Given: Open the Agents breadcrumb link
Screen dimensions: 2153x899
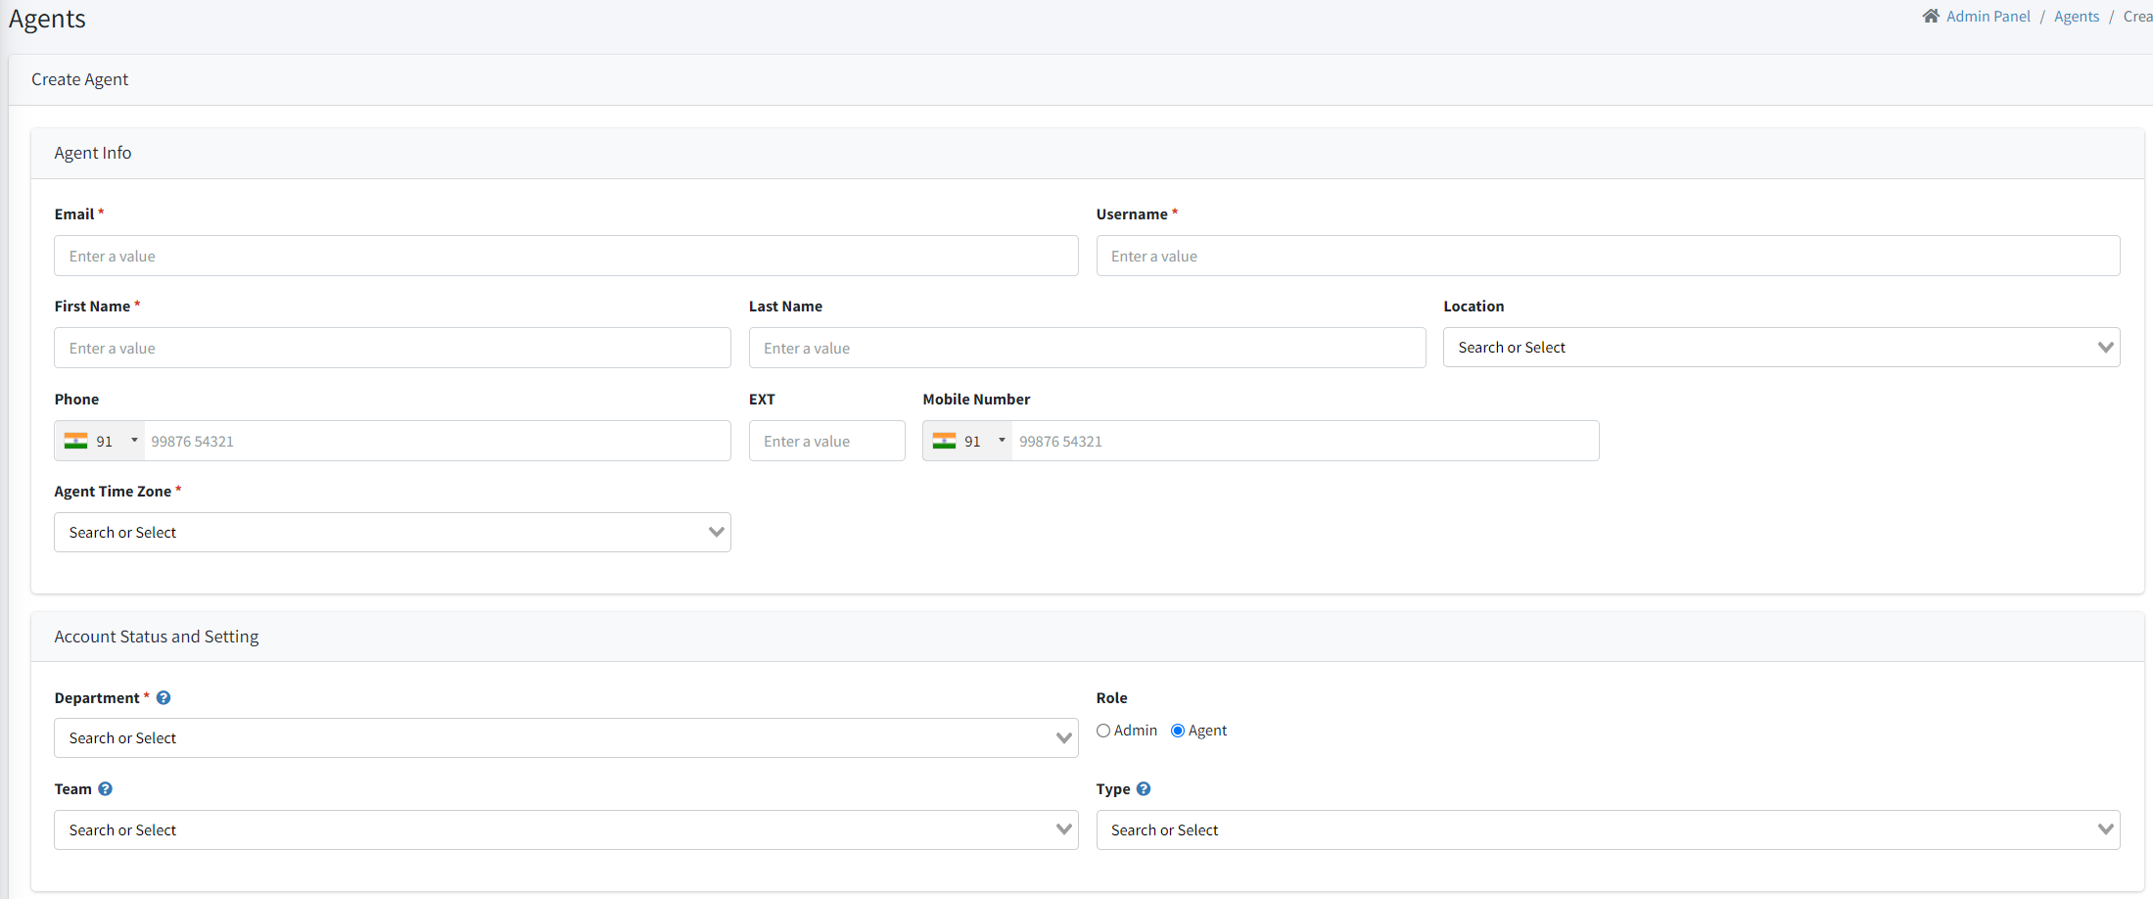Looking at the screenshot, I should tap(2076, 17).
